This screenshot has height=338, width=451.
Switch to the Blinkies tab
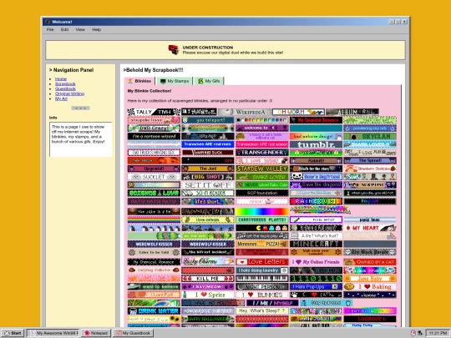point(139,81)
